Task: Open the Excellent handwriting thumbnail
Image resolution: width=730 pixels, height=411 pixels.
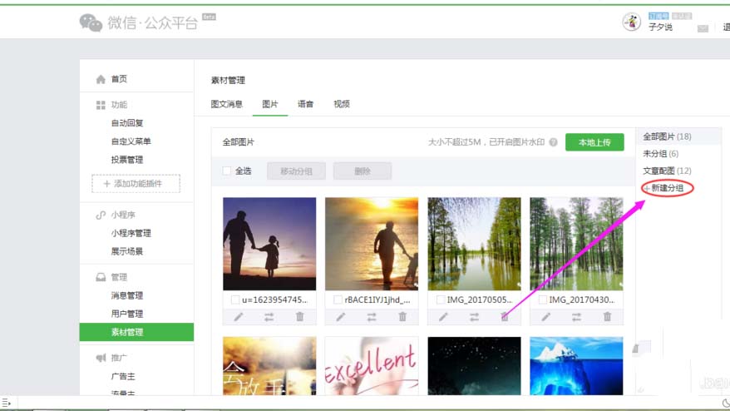Action: 372,366
